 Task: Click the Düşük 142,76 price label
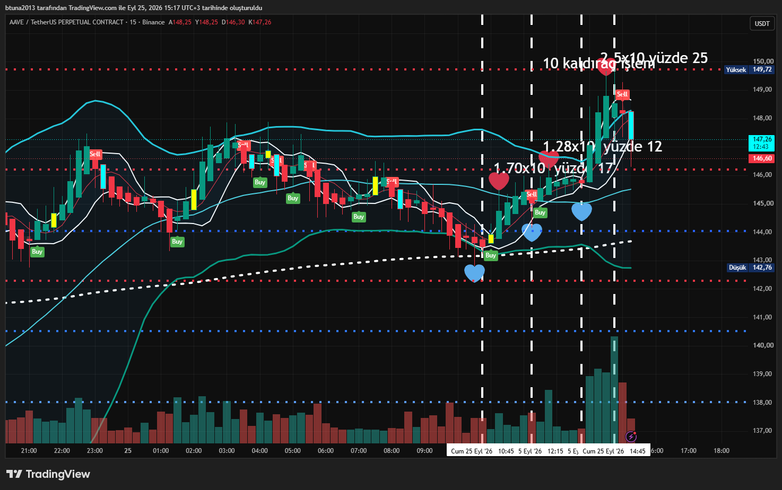[751, 268]
